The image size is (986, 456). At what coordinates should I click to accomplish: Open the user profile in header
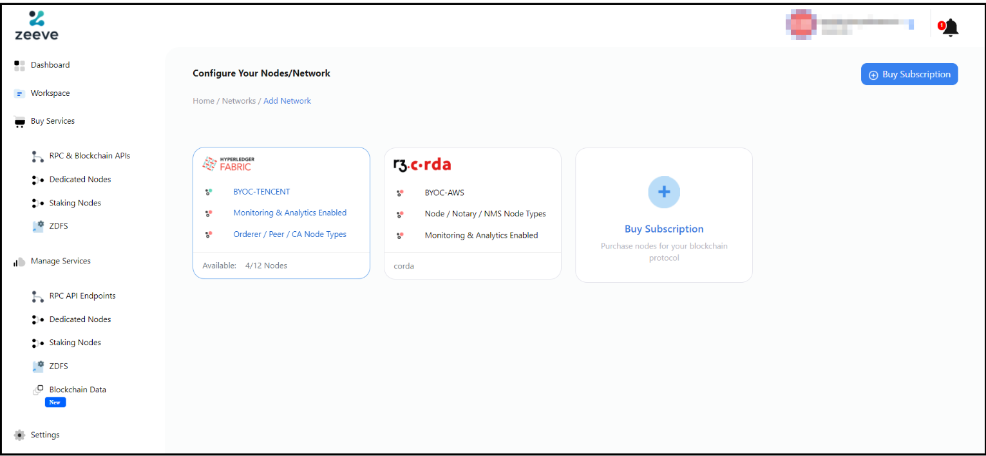point(849,24)
